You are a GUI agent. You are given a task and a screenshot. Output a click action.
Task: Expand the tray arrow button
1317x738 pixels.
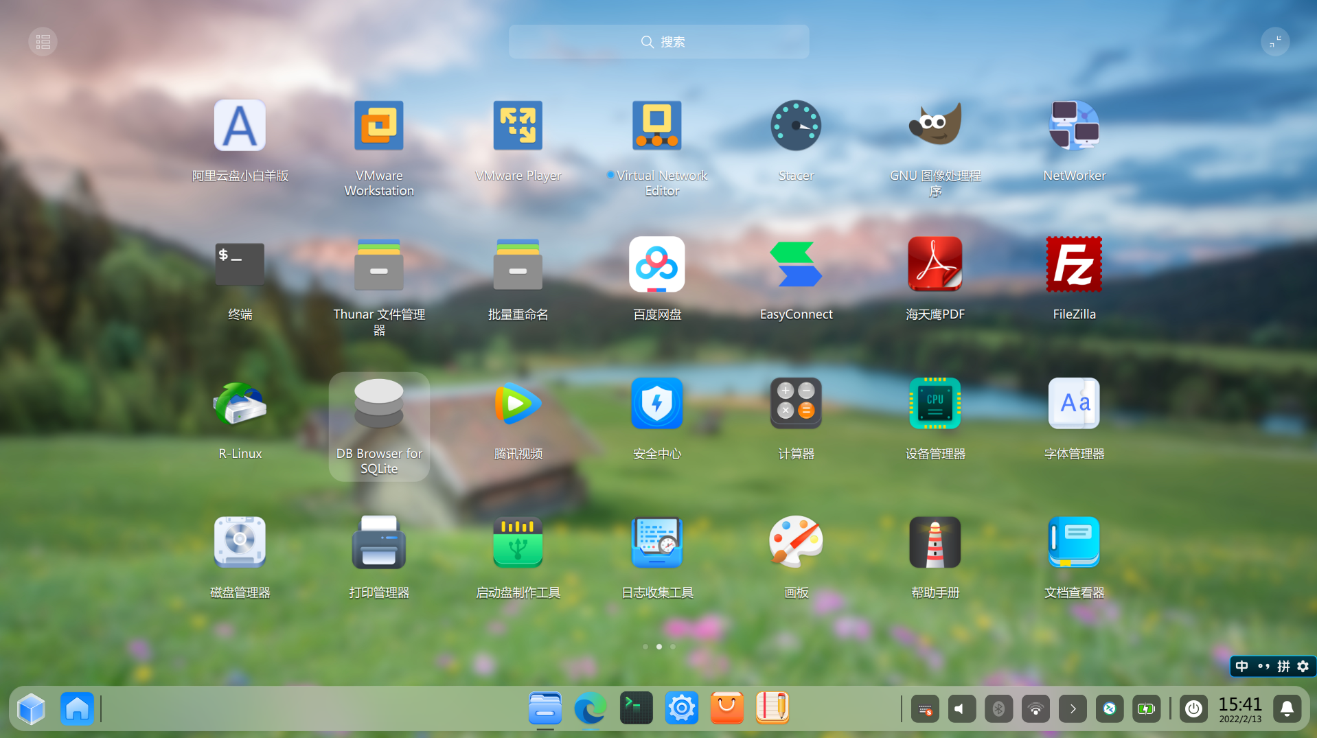(x=1073, y=709)
